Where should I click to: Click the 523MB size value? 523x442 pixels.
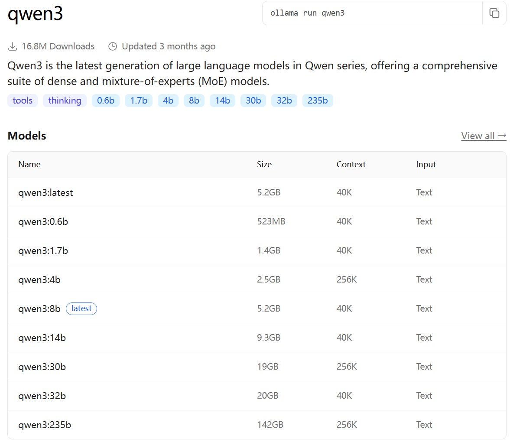point(271,221)
